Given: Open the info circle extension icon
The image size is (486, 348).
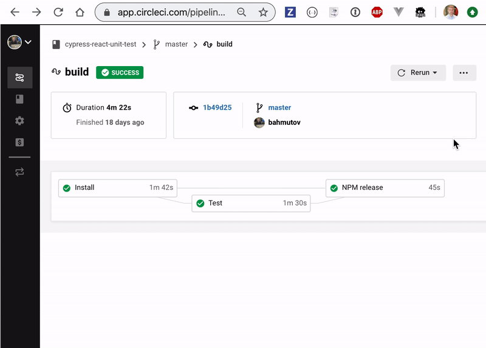Looking at the screenshot, I should 355,12.
